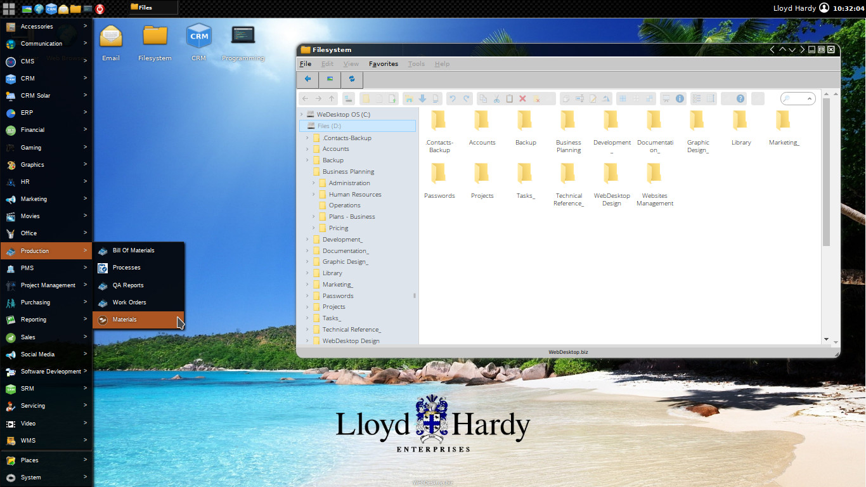This screenshot has width=866, height=487.
Task: Click the file pane vertical scrollbar
Action: click(826, 172)
